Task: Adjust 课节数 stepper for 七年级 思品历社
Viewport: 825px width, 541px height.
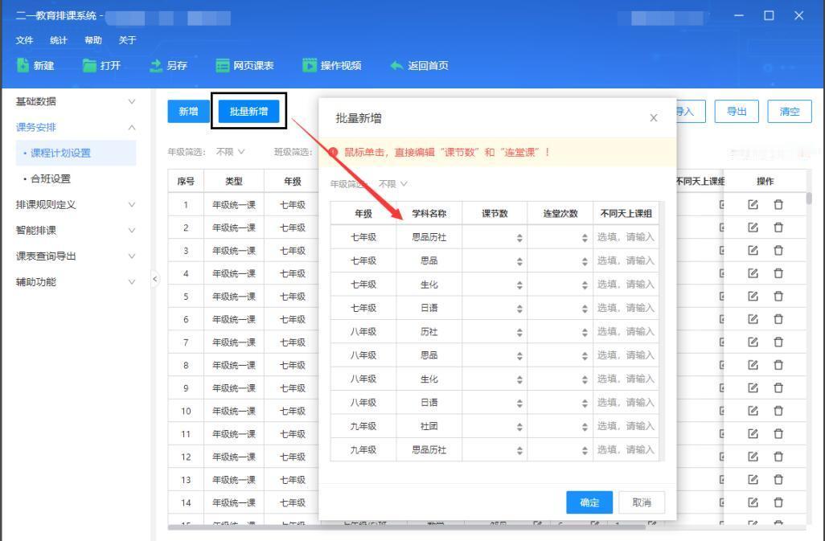Action: (x=519, y=238)
